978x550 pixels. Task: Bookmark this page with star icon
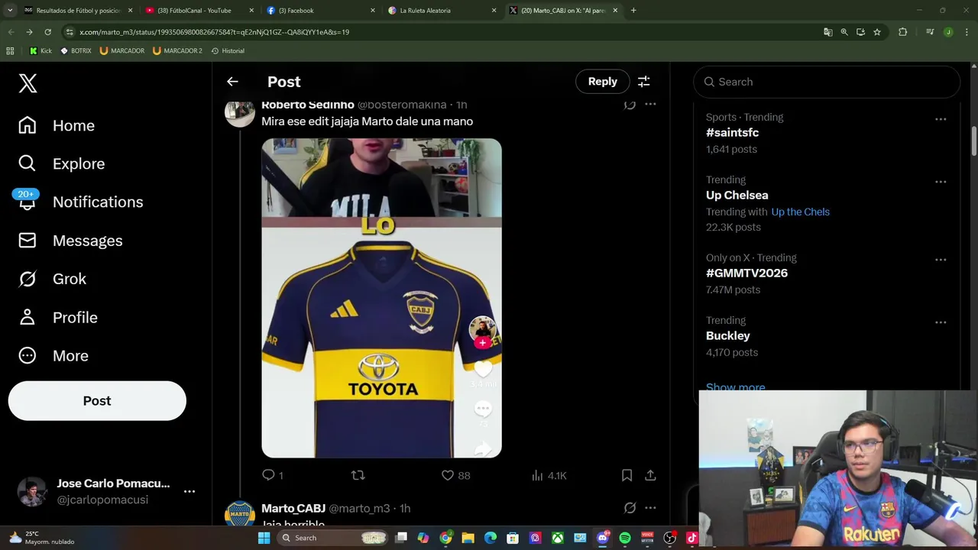coord(877,32)
